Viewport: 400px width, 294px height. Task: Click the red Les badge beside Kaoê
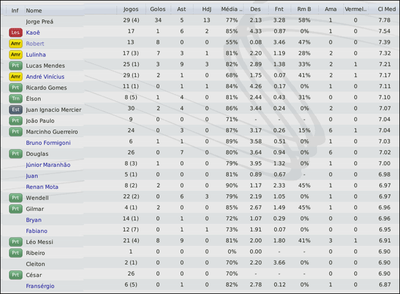tap(15, 32)
